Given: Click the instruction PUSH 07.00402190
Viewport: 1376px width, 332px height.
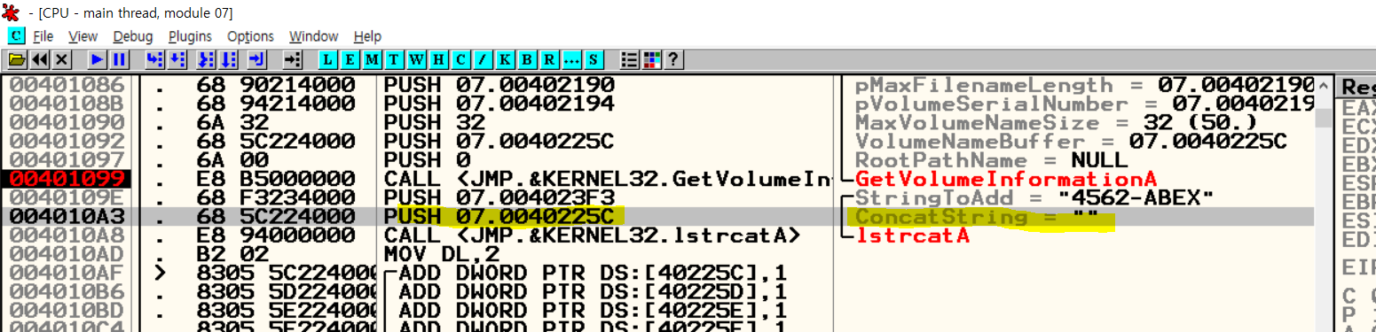Looking at the screenshot, I should [499, 86].
